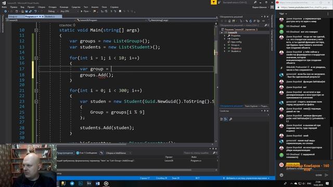333x187 pixels.
Task: Click the Пуск start debugging button
Action: [85, 11]
